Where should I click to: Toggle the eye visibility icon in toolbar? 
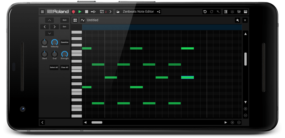[232, 12]
